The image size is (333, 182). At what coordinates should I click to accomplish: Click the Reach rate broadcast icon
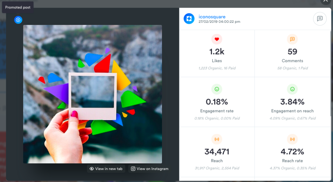pyautogui.click(x=292, y=139)
